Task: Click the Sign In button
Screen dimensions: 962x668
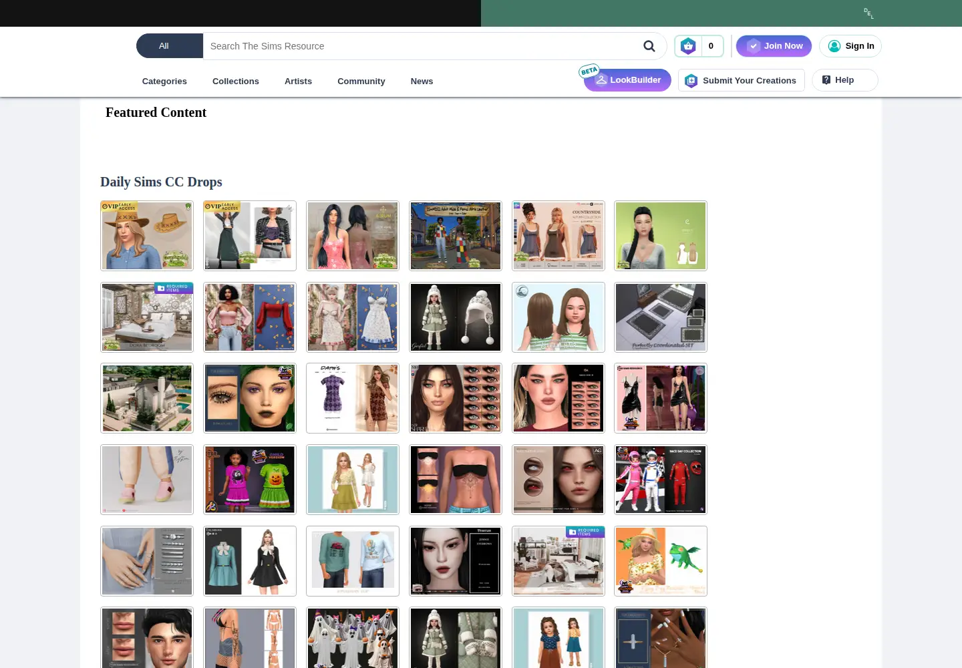Action: click(850, 46)
